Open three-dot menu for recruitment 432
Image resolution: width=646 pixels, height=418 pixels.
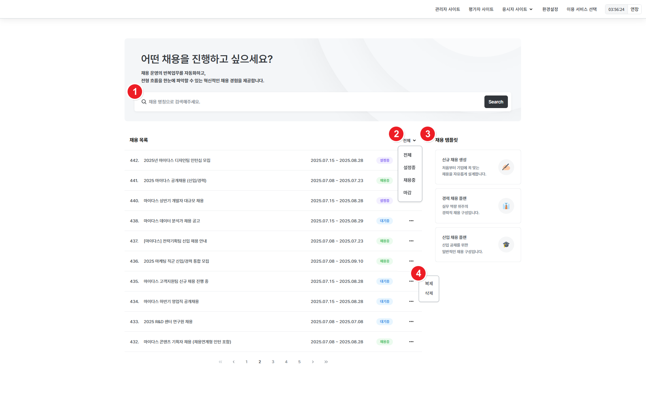[411, 342]
